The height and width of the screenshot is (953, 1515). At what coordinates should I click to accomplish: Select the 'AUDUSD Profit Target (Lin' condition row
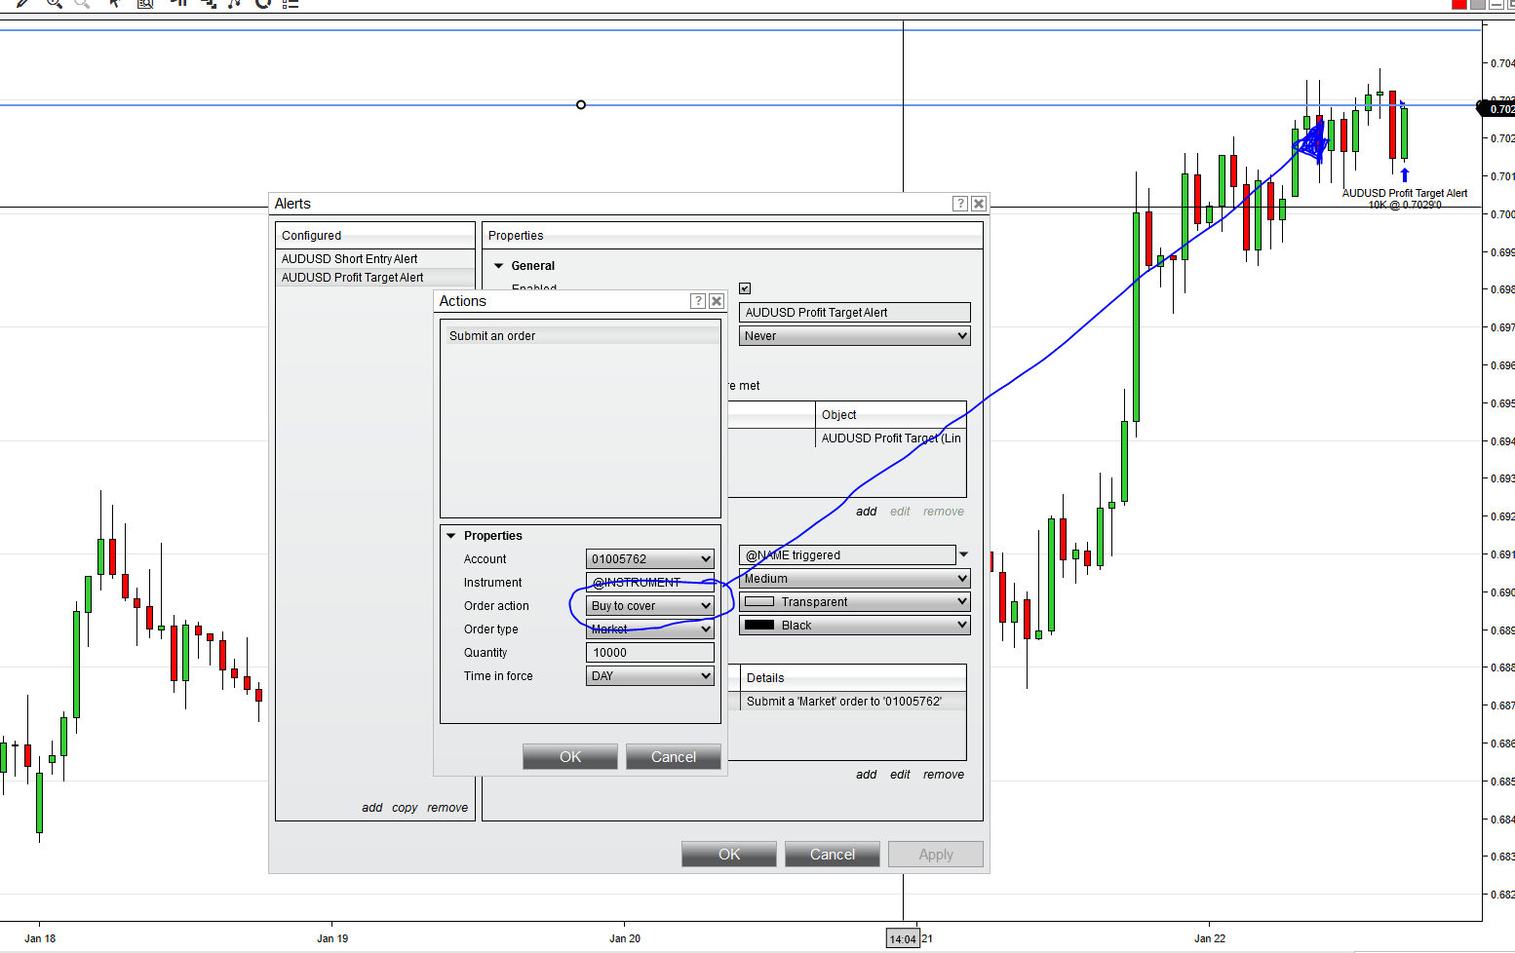coord(891,438)
